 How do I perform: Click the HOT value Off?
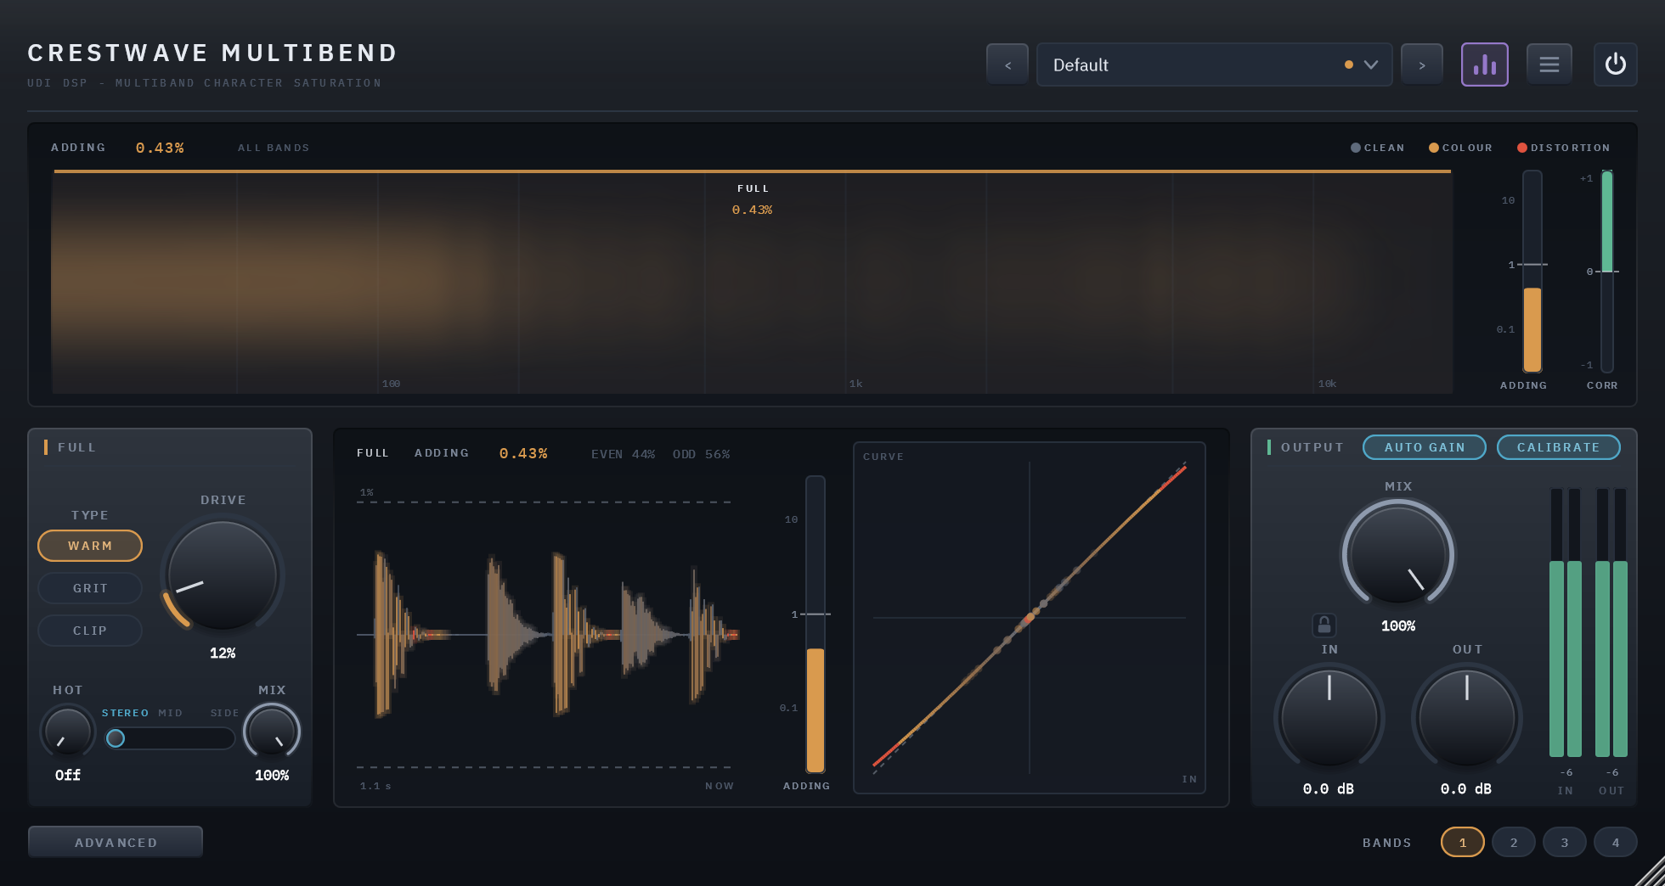pos(68,775)
